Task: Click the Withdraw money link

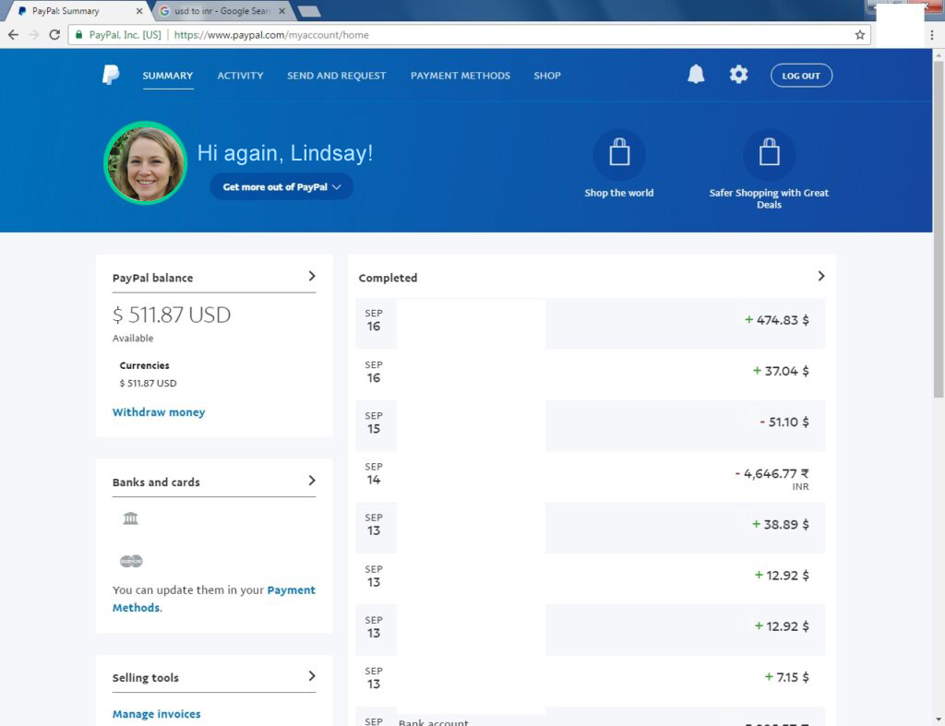Action: click(x=159, y=412)
